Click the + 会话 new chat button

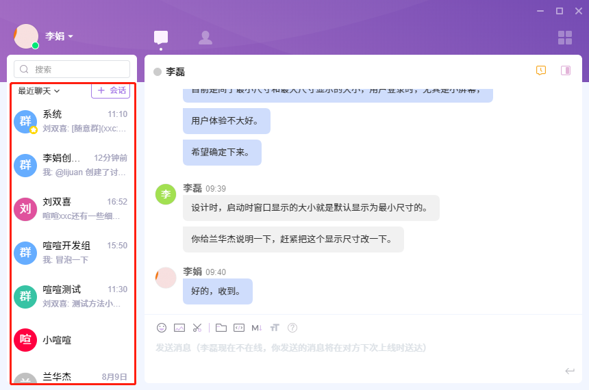point(111,90)
